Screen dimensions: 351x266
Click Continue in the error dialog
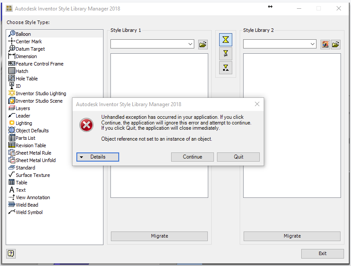(192, 157)
